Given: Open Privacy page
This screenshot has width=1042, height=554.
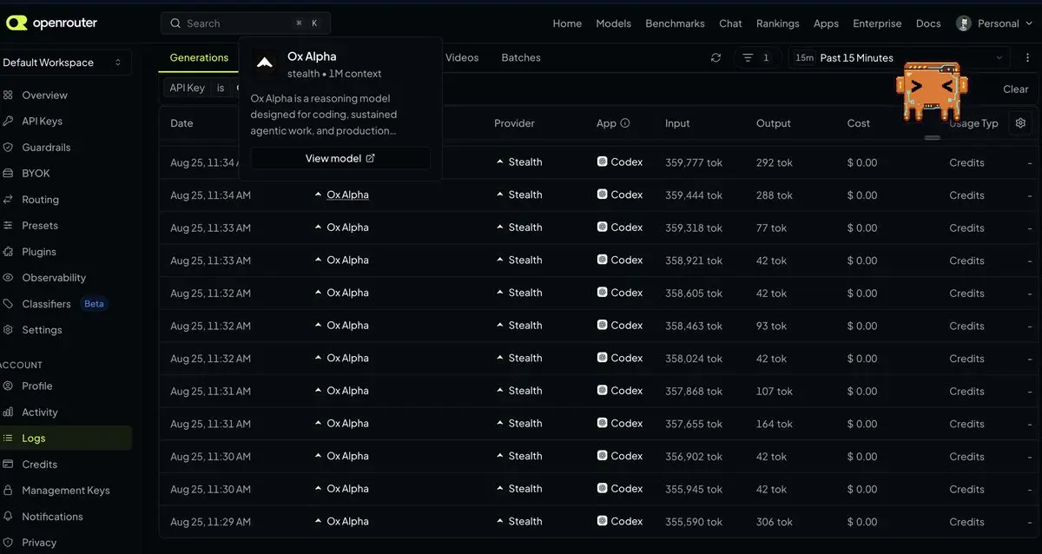Looking at the screenshot, I should click(x=39, y=543).
